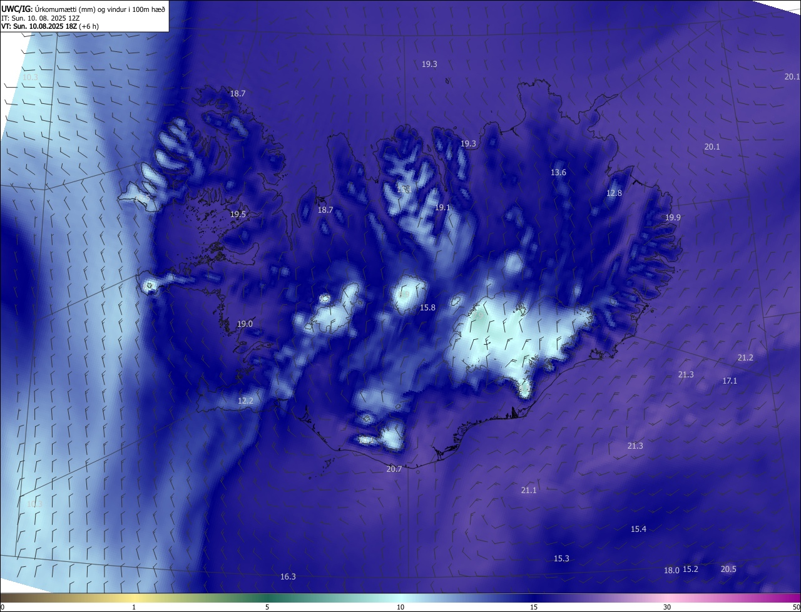Select the 15.2 value label

tap(690, 569)
